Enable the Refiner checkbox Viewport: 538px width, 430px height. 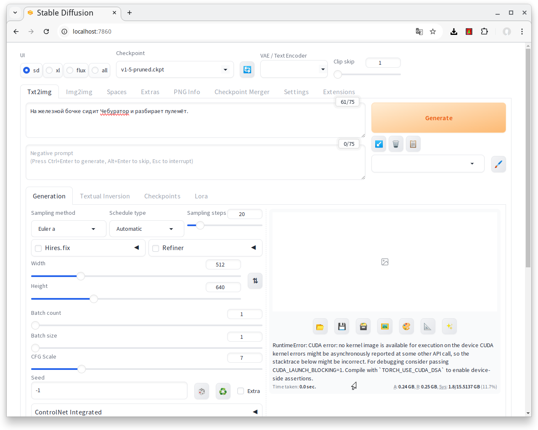click(156, 248)
